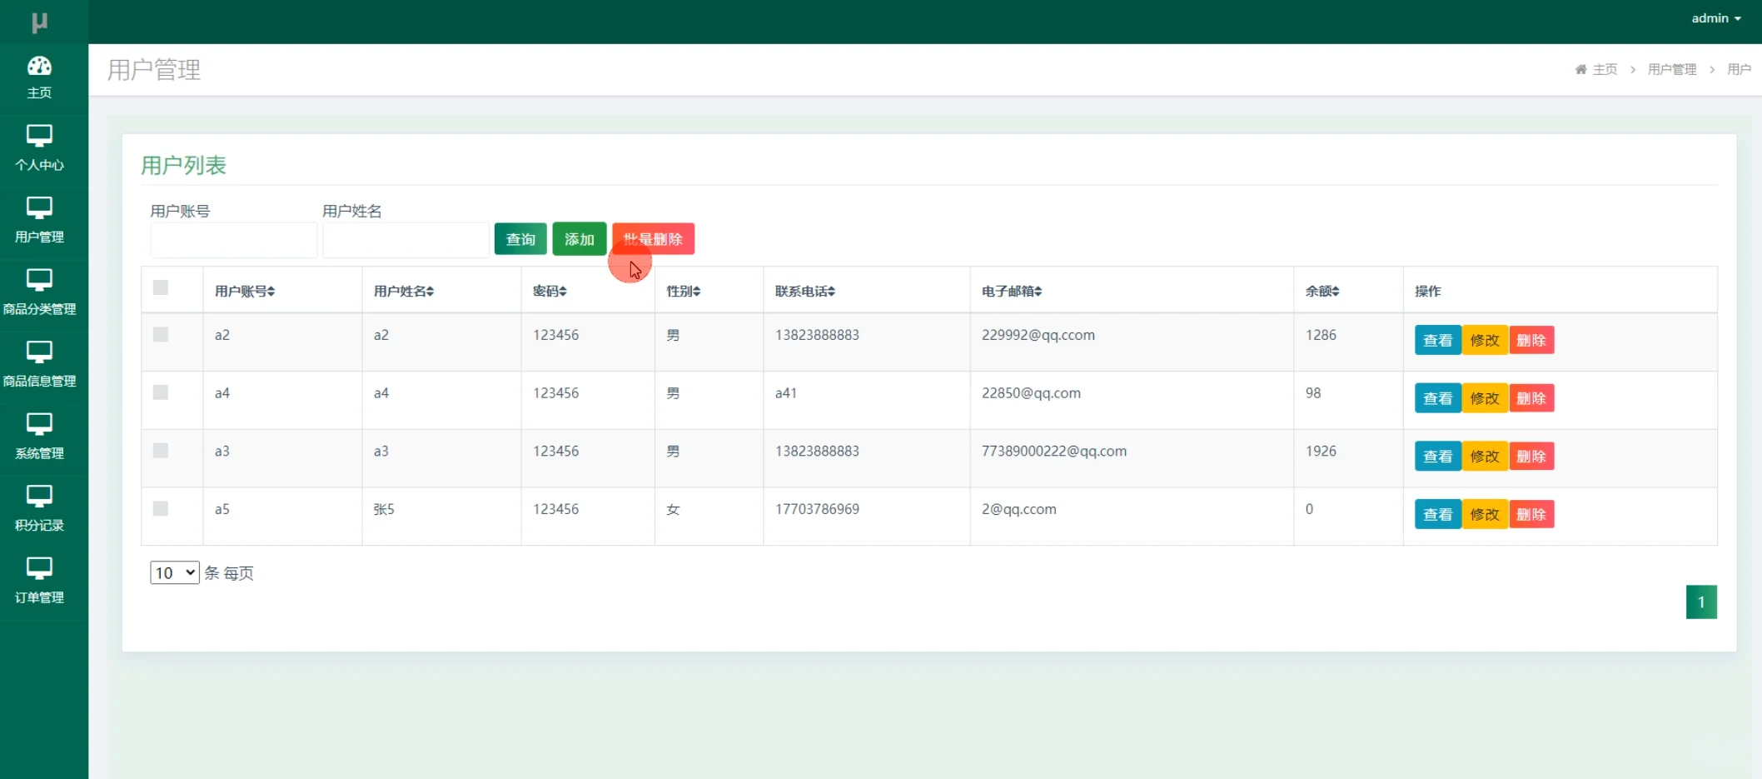1762x779 pixels.
Task: Check the checkbox for user a5
Action: click(161, 508)
